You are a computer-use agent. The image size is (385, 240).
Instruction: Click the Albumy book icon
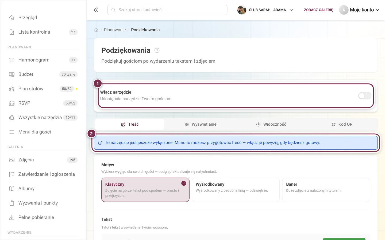click(12, 189)
